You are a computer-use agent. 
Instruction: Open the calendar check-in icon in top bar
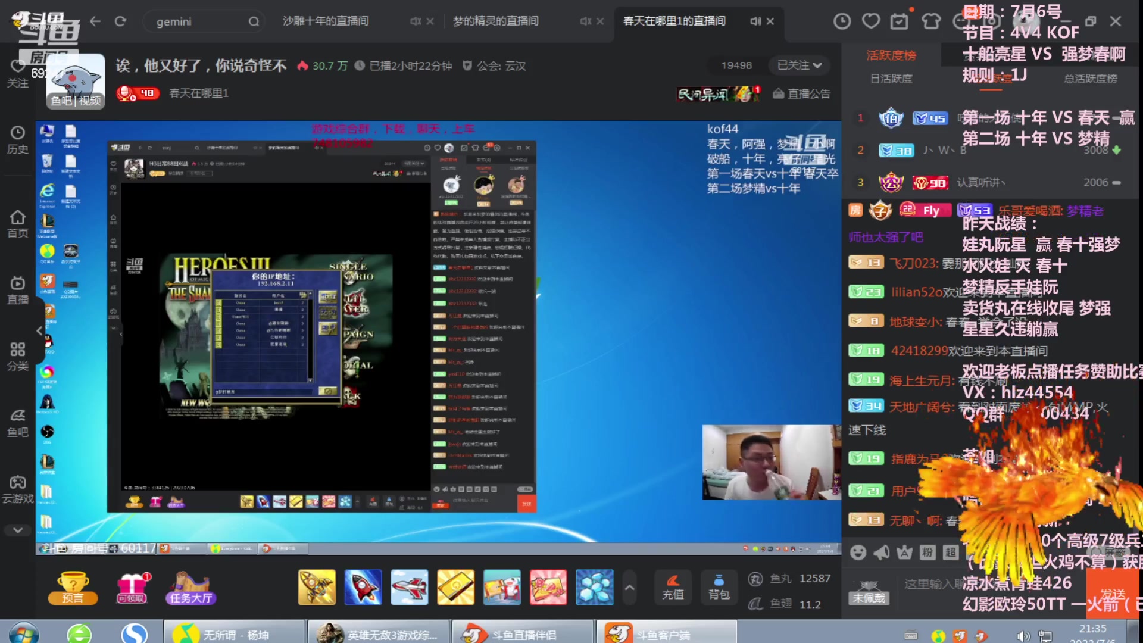900,21
